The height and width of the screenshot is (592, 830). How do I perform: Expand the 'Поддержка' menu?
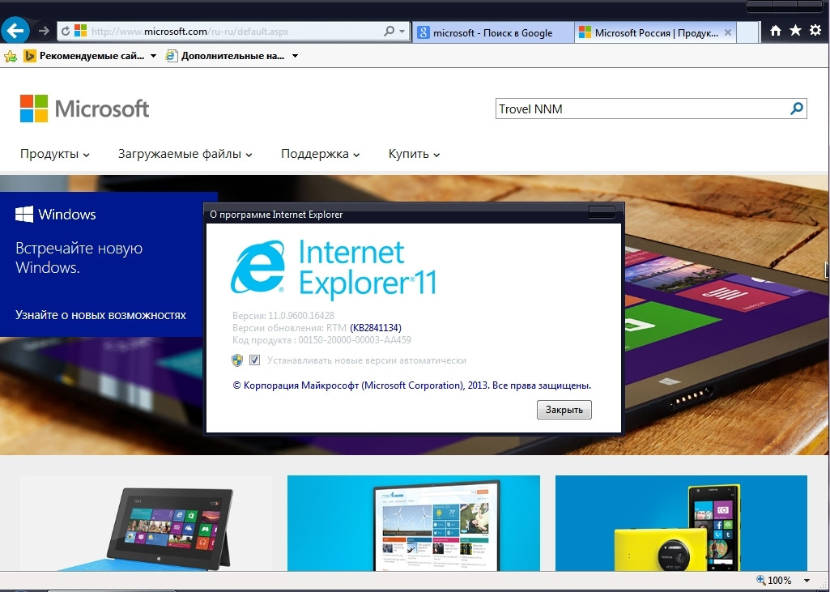(320, 154)
